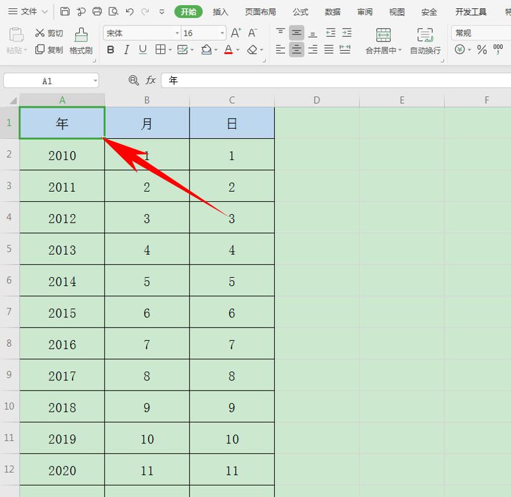The image size is (511, 497).
Task: Expand the borders dropdown arrow
Action: pos(170,50)
